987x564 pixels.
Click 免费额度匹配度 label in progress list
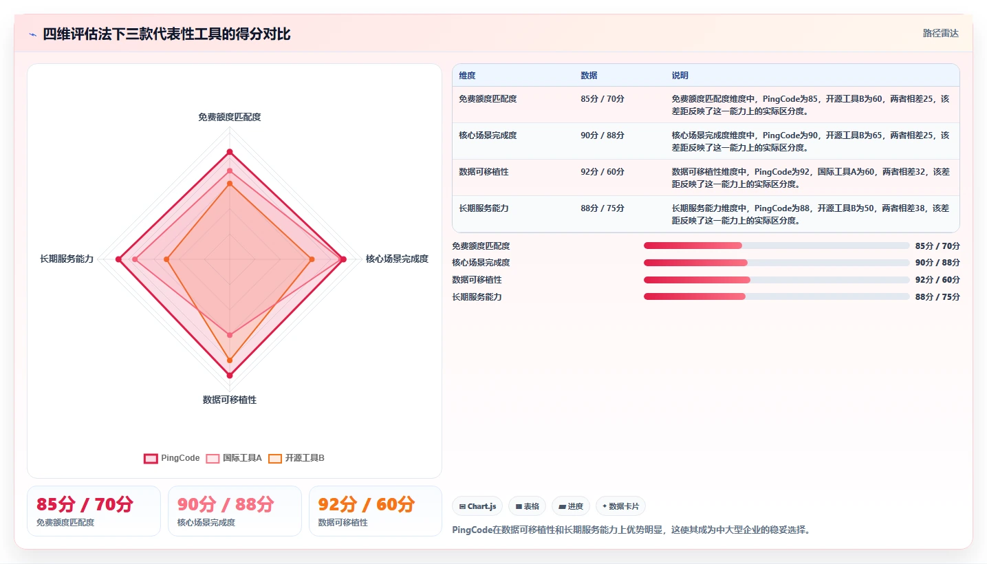tap(481, 246)
